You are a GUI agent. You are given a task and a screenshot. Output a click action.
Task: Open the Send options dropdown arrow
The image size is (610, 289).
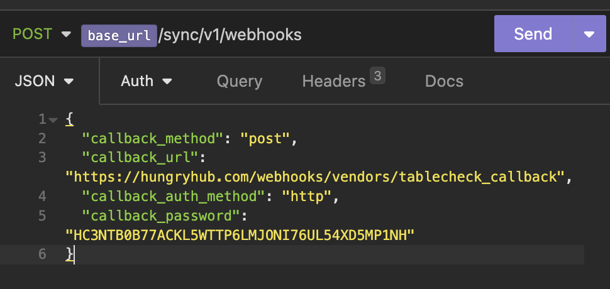click(589, 34)
